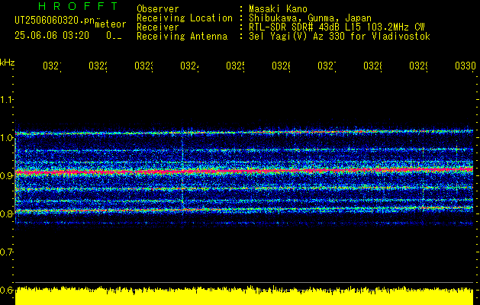Click the 'Receiving Location' field label
Viewport: 480px width, 305px height.
[x=185, y=18]
